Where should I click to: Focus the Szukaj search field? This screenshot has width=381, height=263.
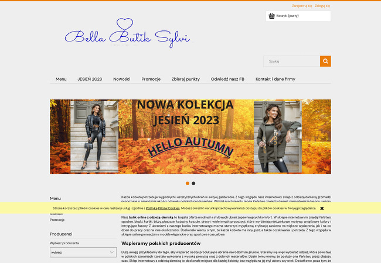click(291, 61)
